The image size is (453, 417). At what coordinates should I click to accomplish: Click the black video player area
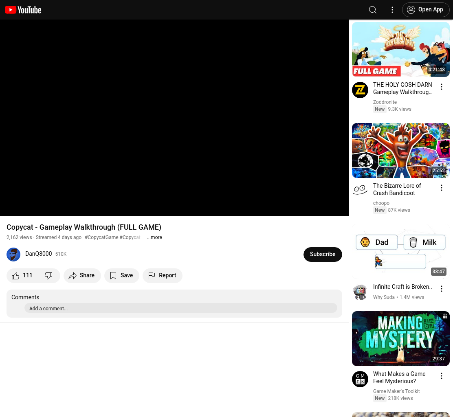point(174,118)
